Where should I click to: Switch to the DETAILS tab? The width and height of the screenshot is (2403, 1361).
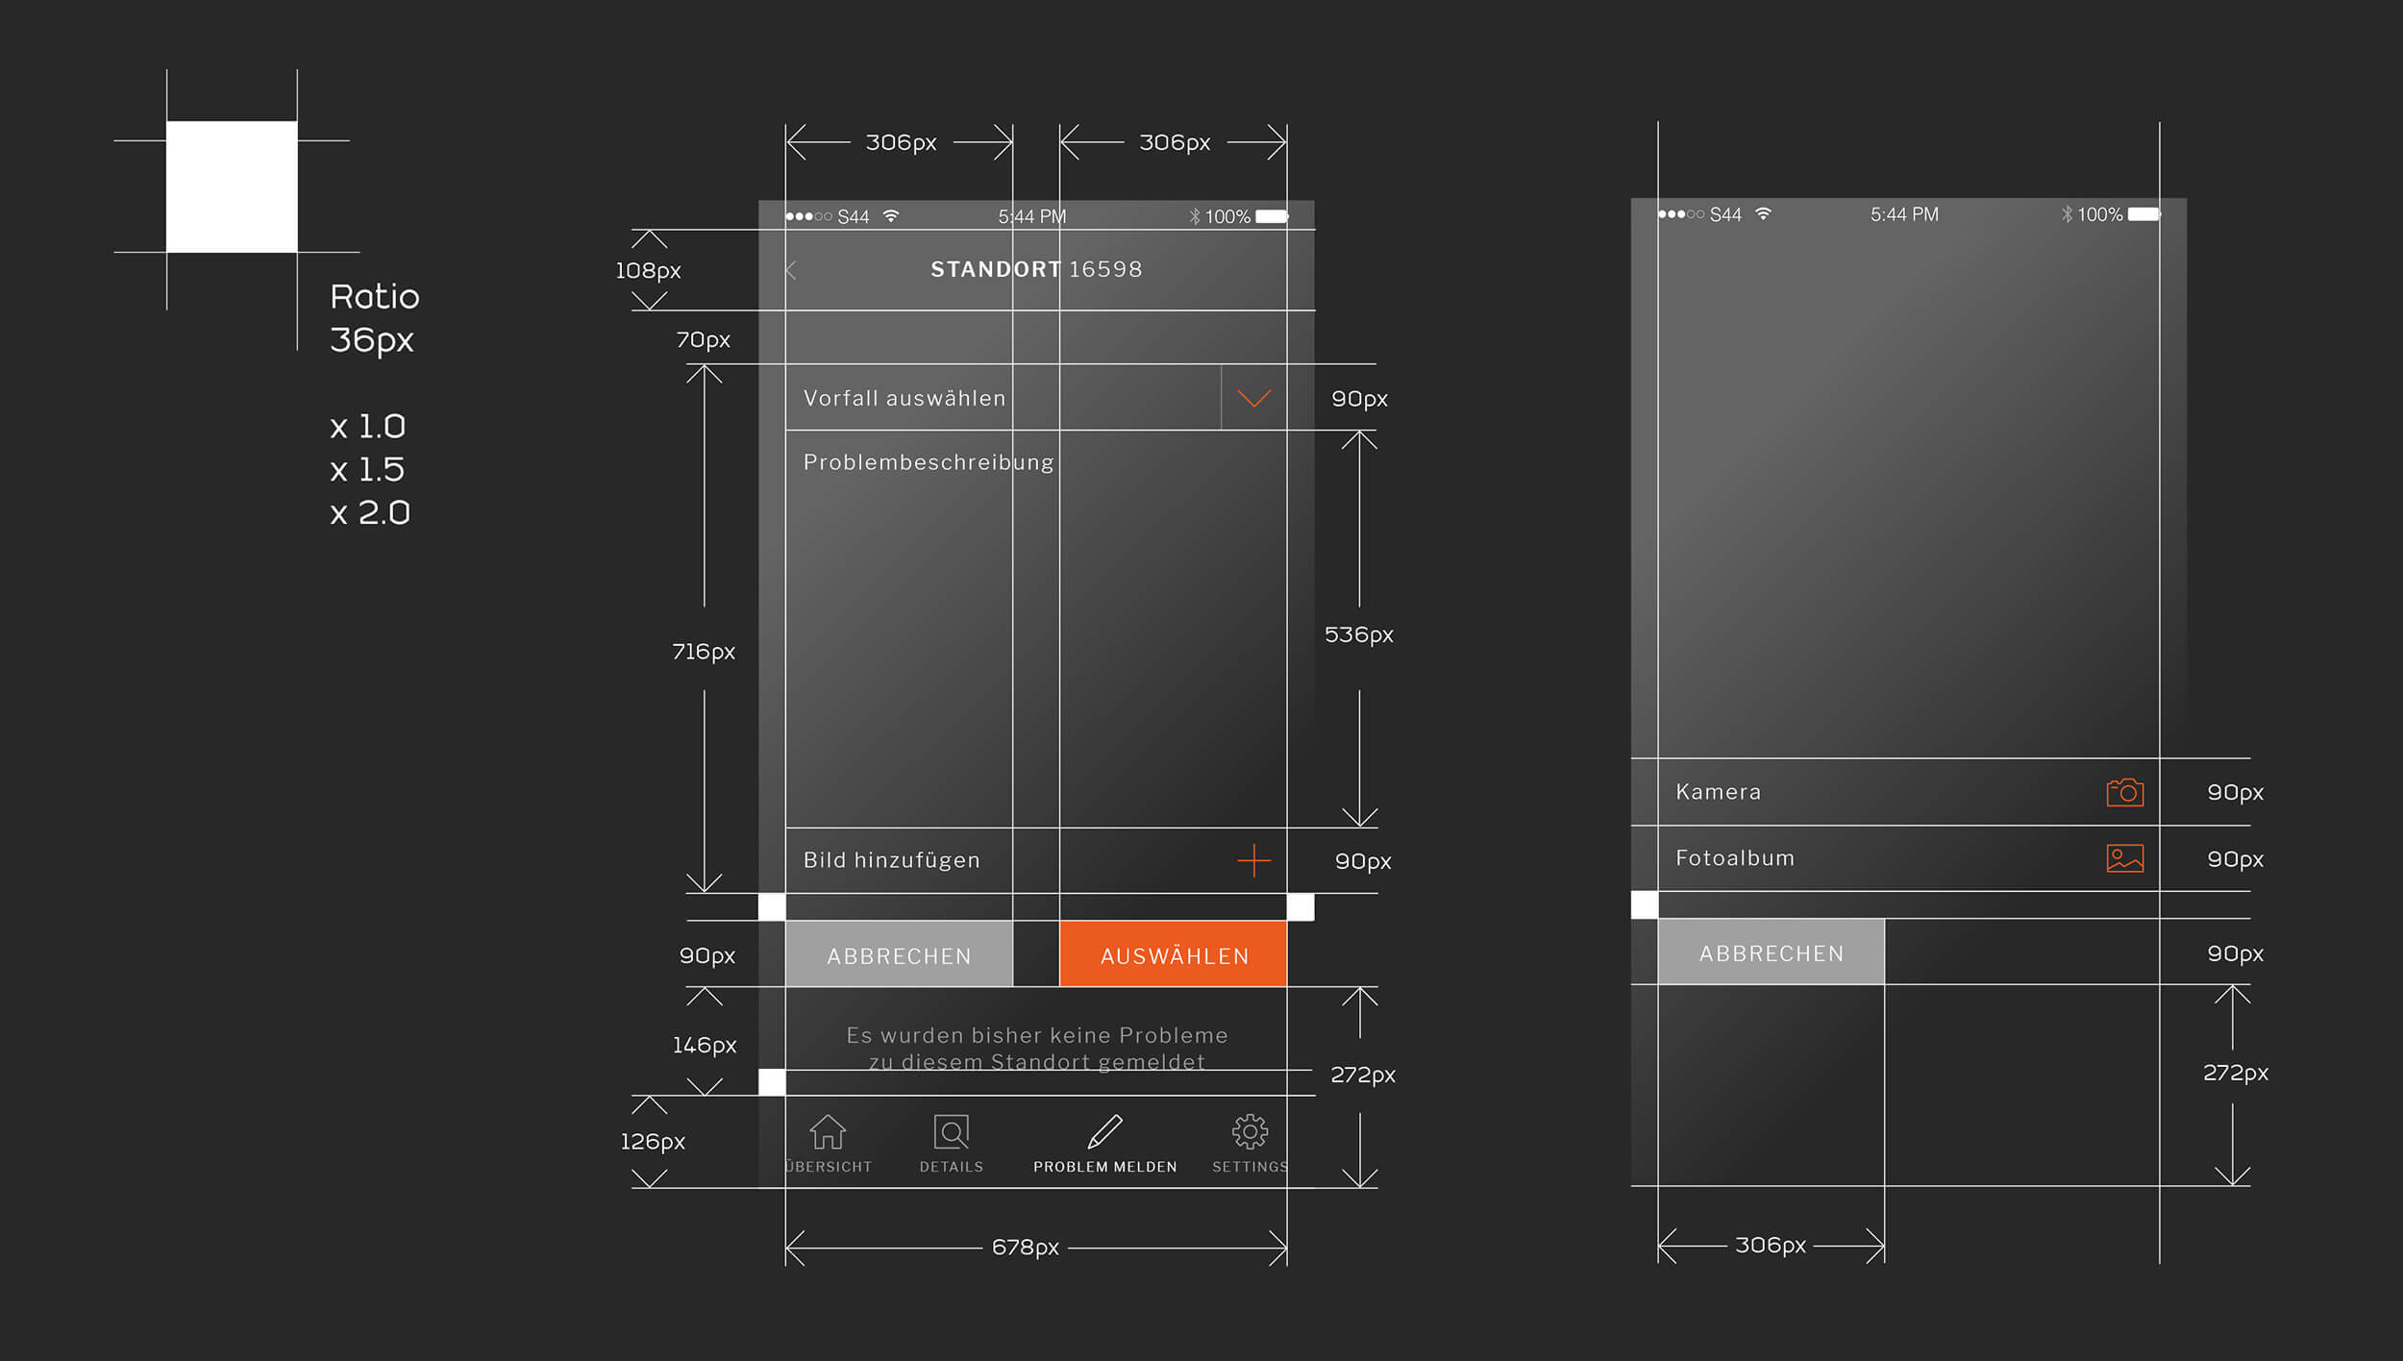[x=952, y=1144]
